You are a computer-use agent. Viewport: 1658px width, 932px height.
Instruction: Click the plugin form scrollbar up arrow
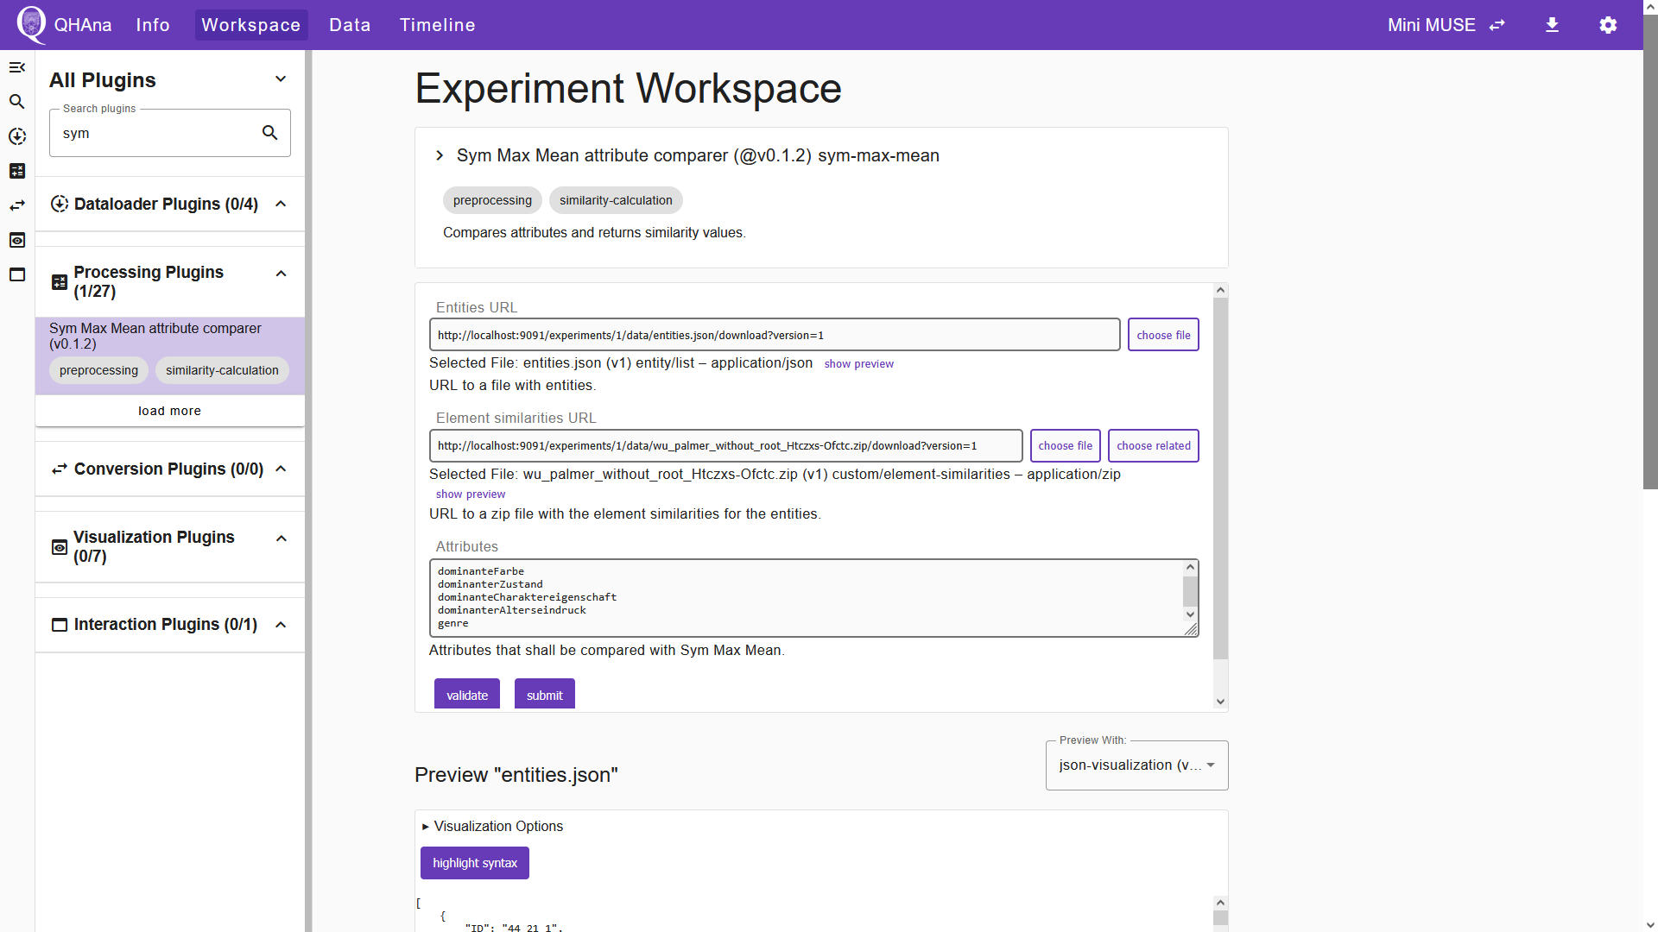click(x=1220, y=291)
